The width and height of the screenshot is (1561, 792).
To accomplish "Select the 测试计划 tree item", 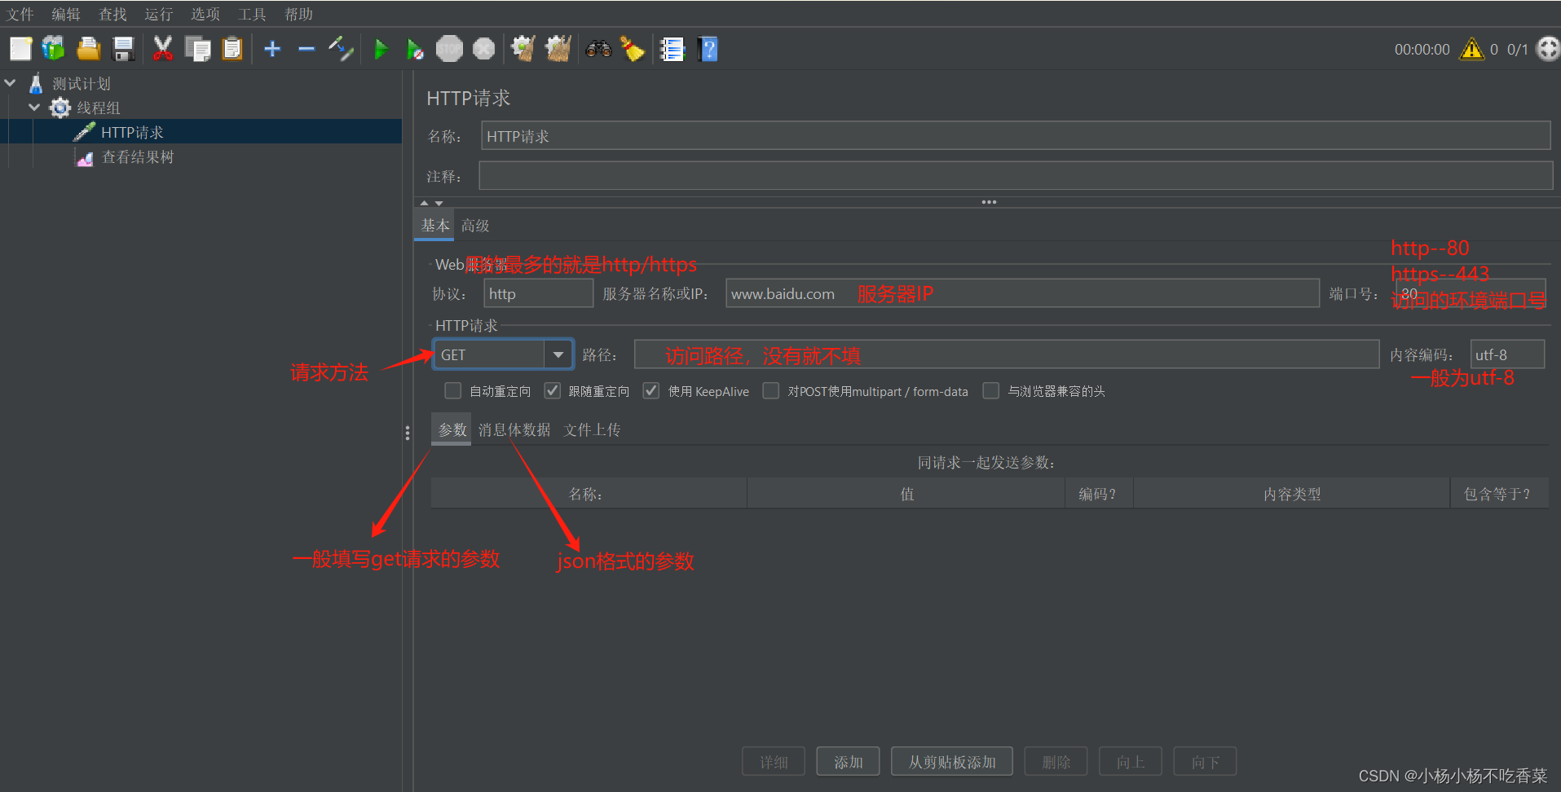I will point(82,83).
